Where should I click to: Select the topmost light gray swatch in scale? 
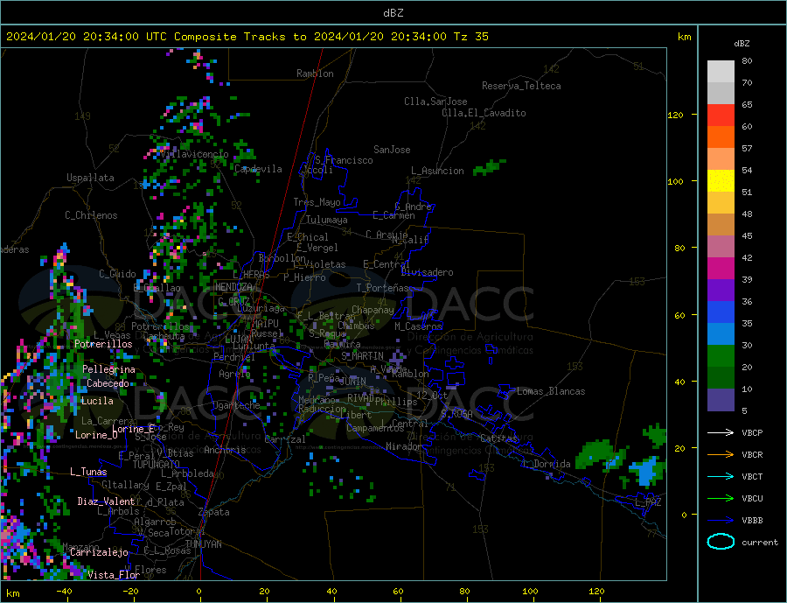coord(721,72)
